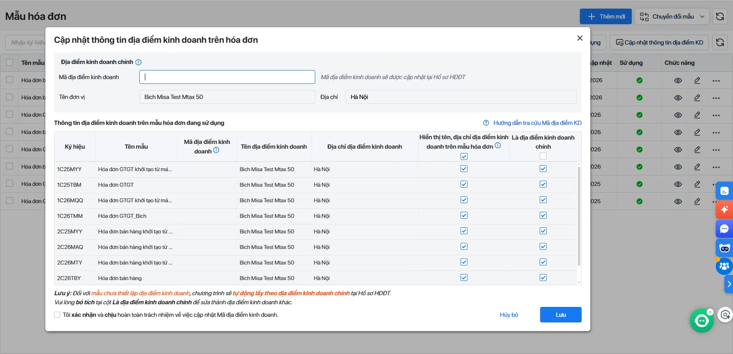
Task: Toggle main location checkbox for row 1C26TMM
Action: click(543, 215)
